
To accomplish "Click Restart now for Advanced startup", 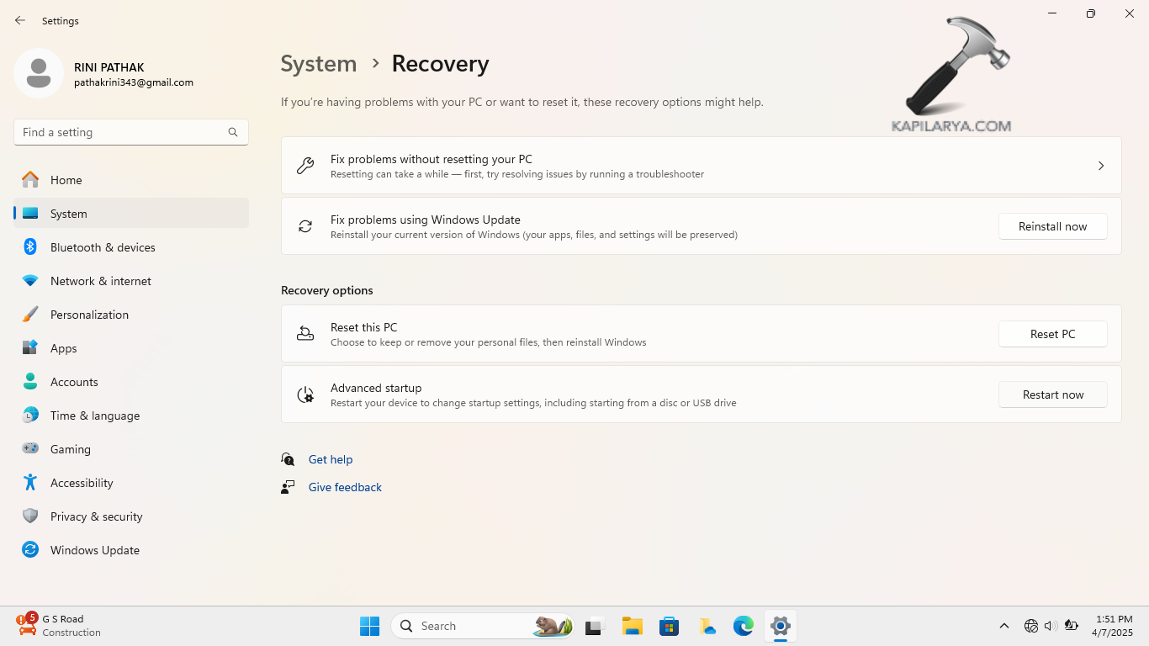I will 1052,394.
